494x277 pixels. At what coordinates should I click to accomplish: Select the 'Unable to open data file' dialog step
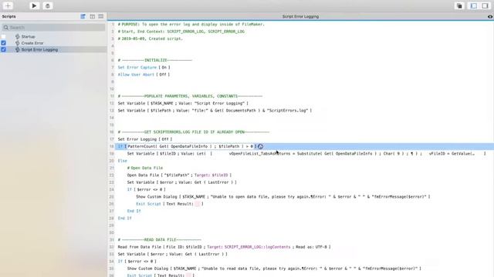click(x=283, y=197)
